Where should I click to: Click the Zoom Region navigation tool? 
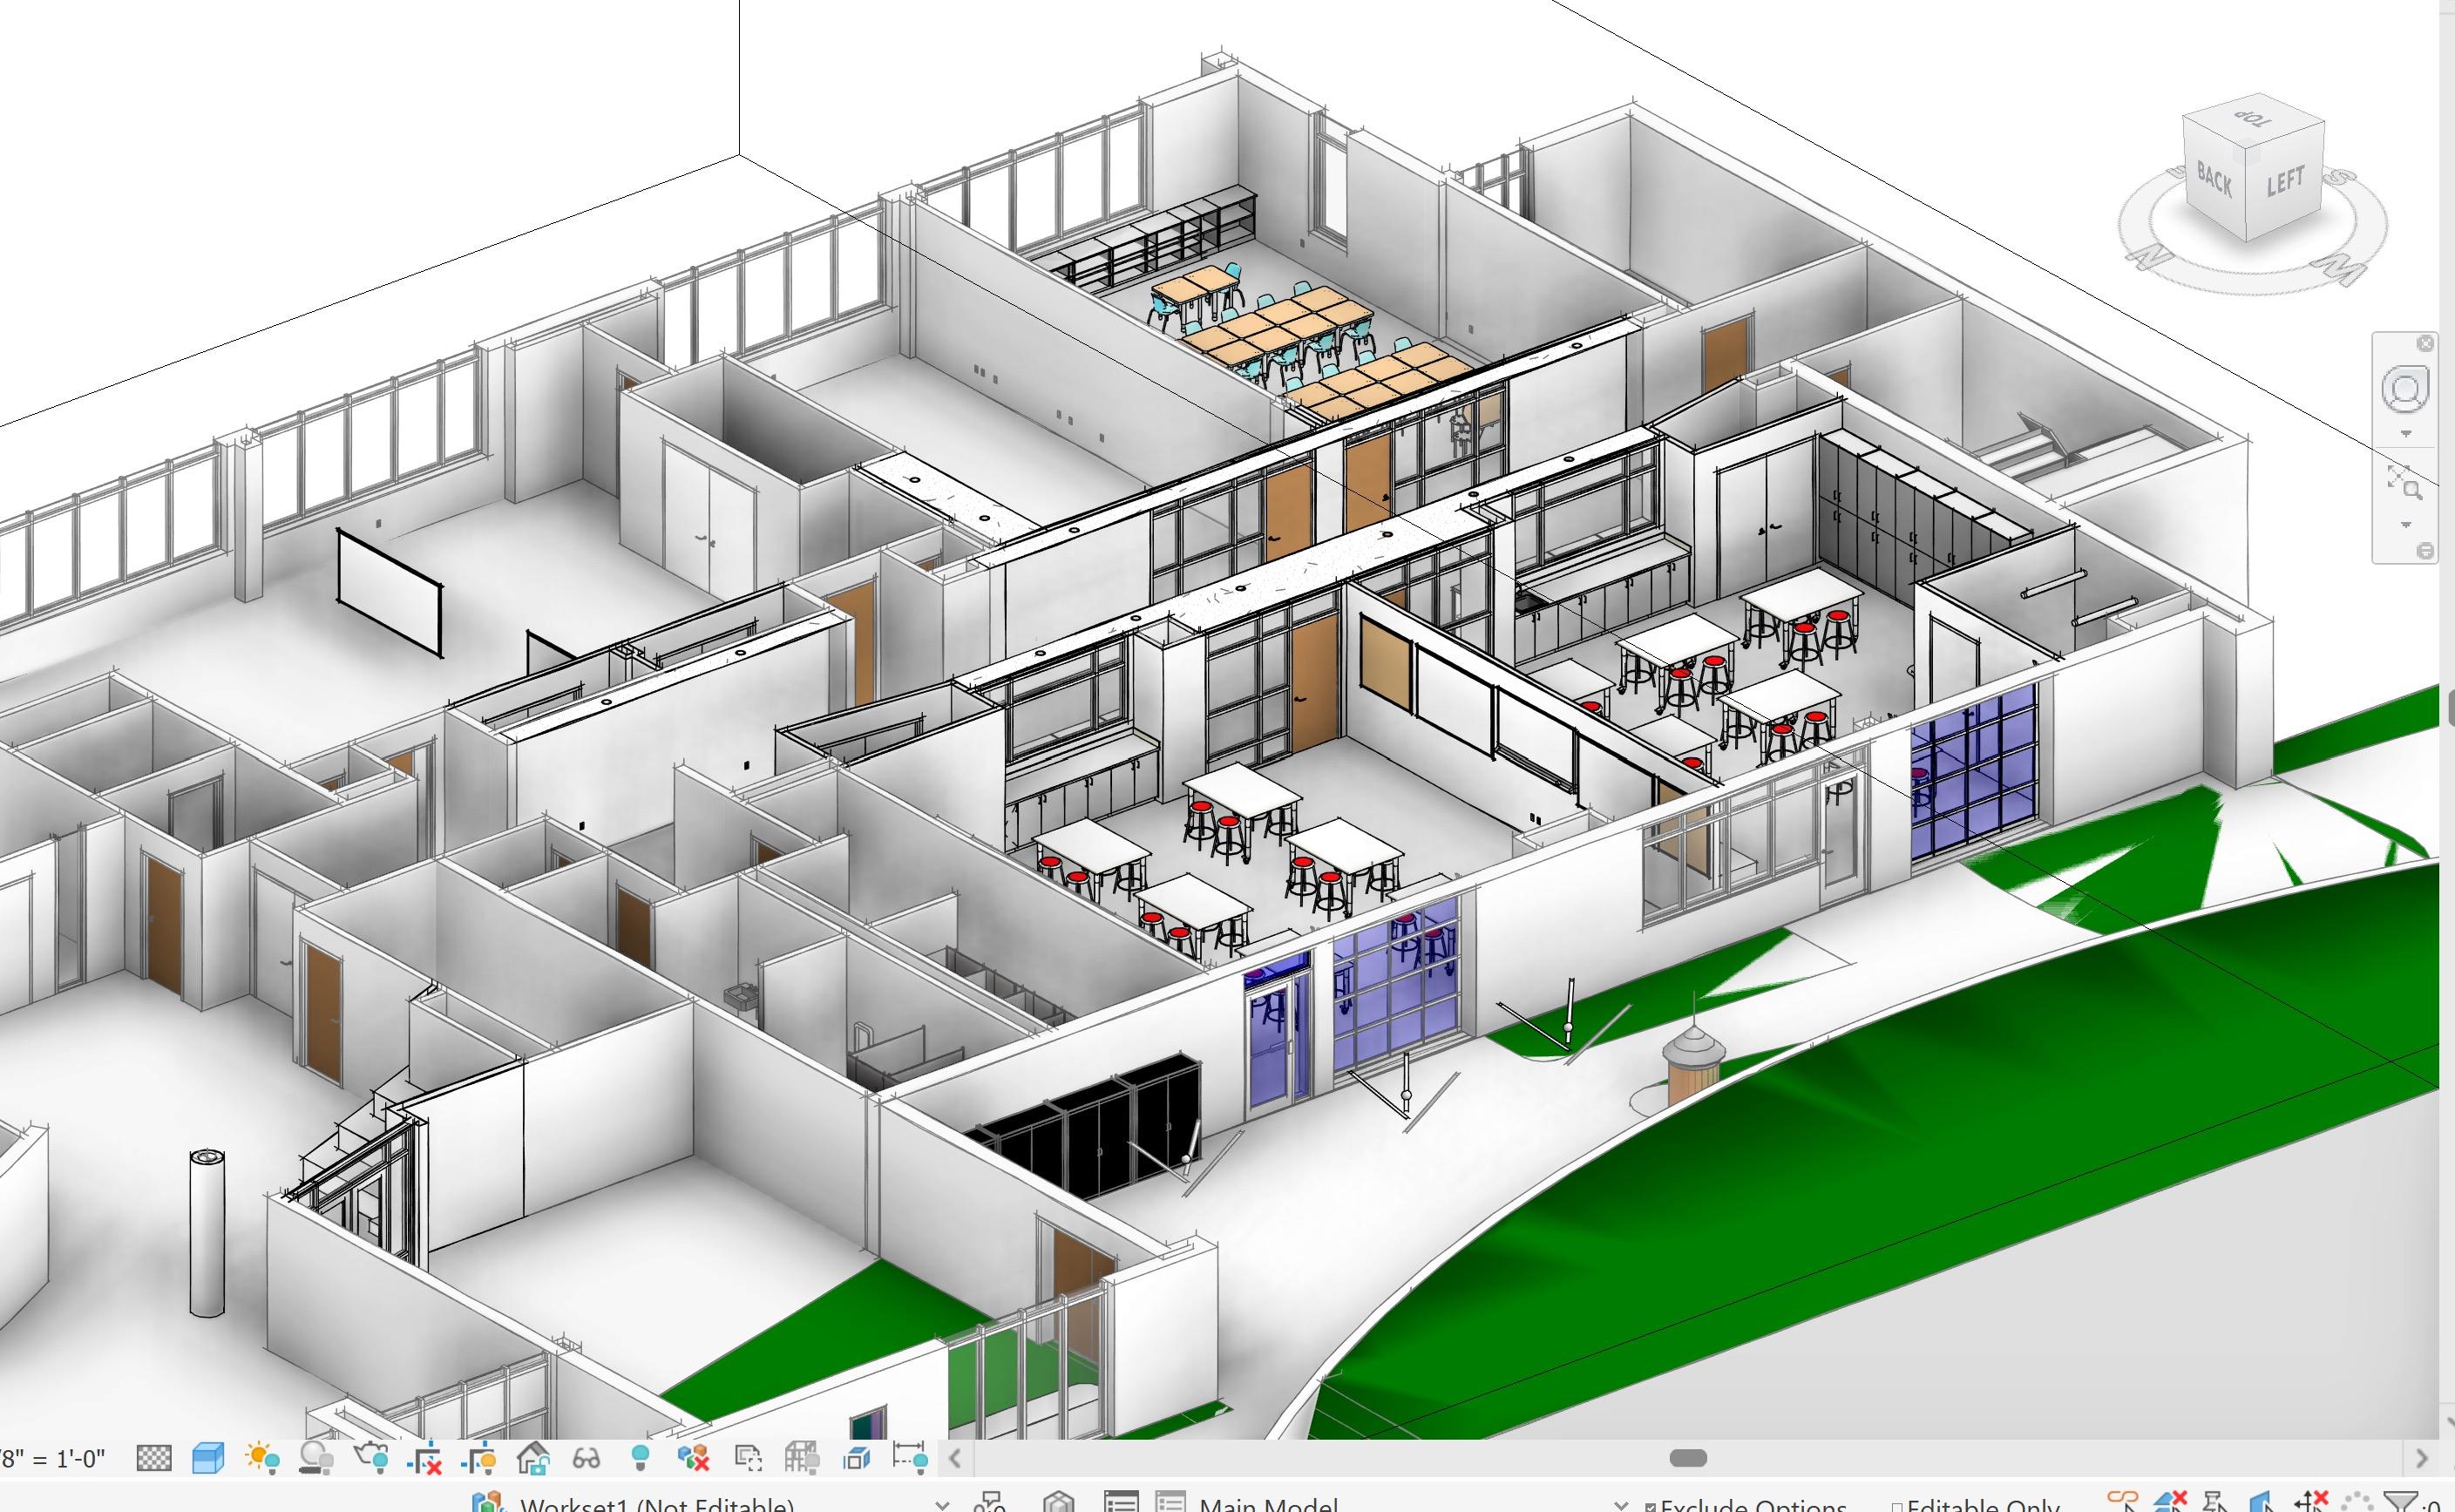pos(2405,482)
